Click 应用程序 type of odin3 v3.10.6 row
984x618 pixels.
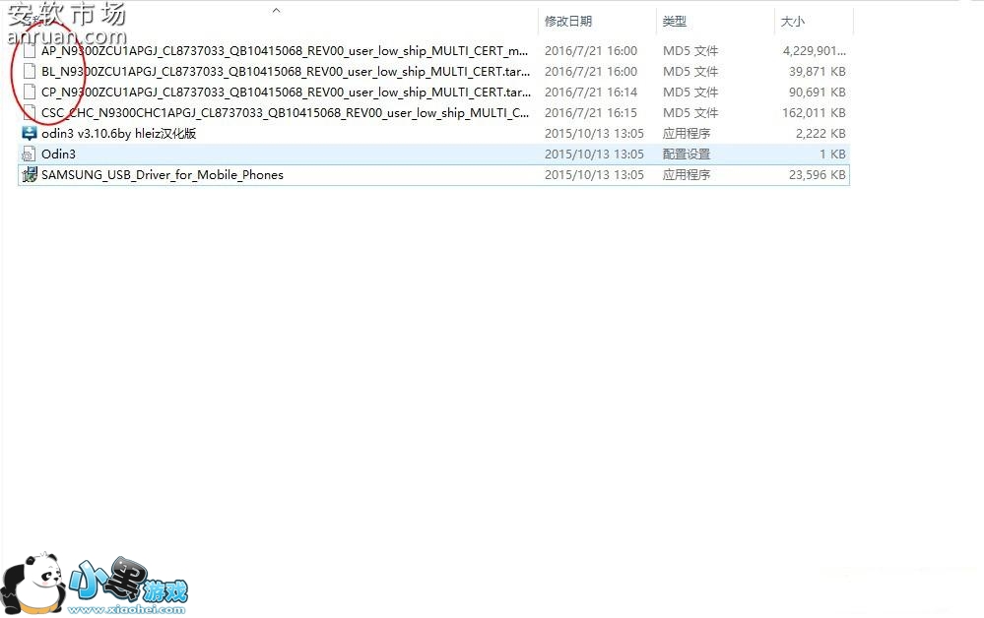[x=687, y=134]
